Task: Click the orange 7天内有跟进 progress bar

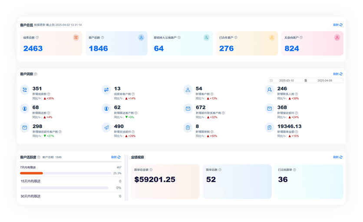Action: pos(31,173)
